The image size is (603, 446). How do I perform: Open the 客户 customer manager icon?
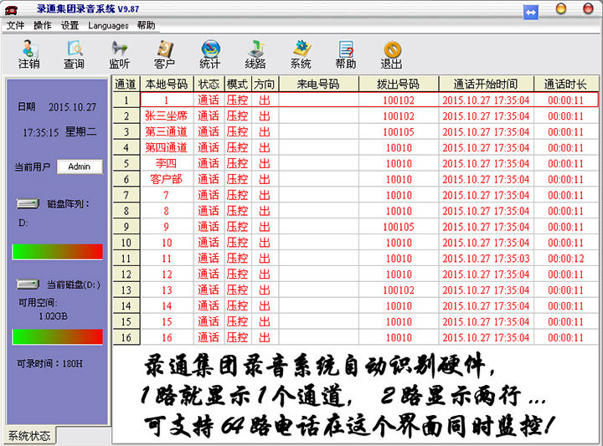pyautogui.click(x=165, y=54)
